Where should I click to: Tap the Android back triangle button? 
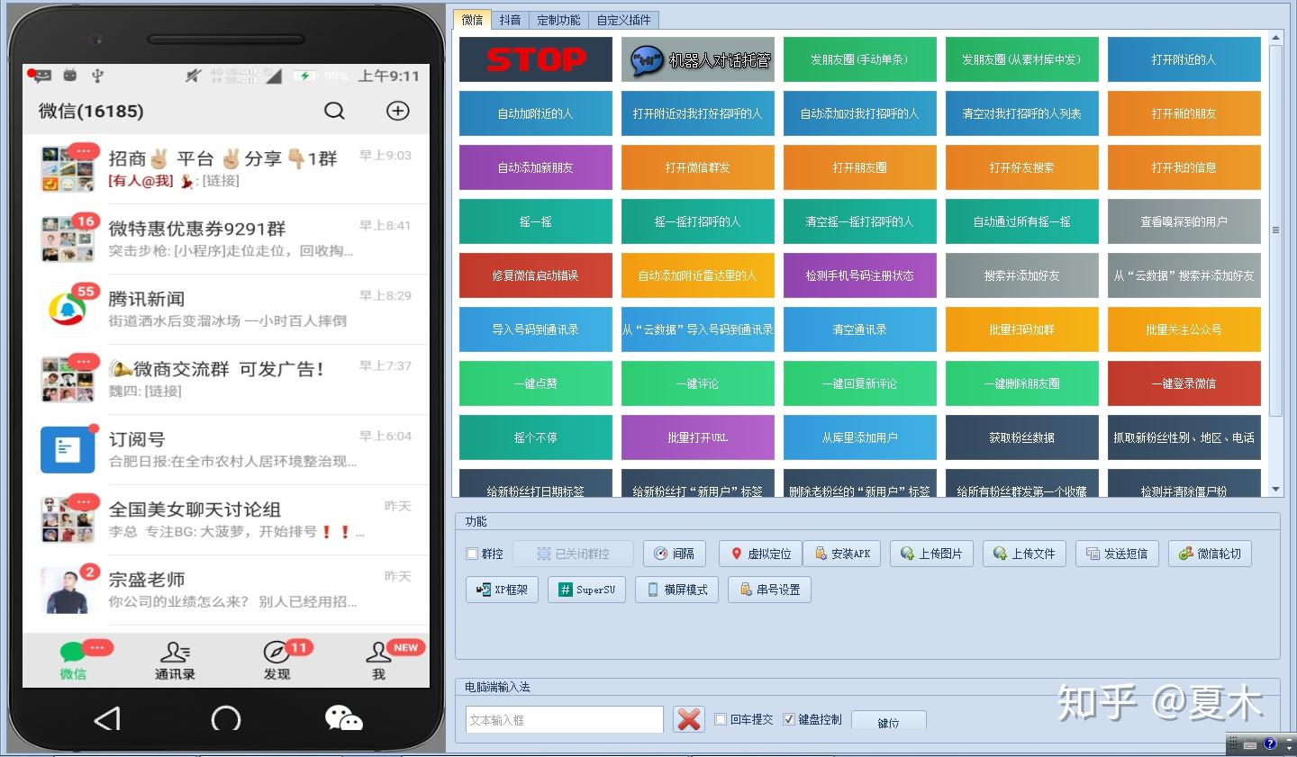pos(107,718)
